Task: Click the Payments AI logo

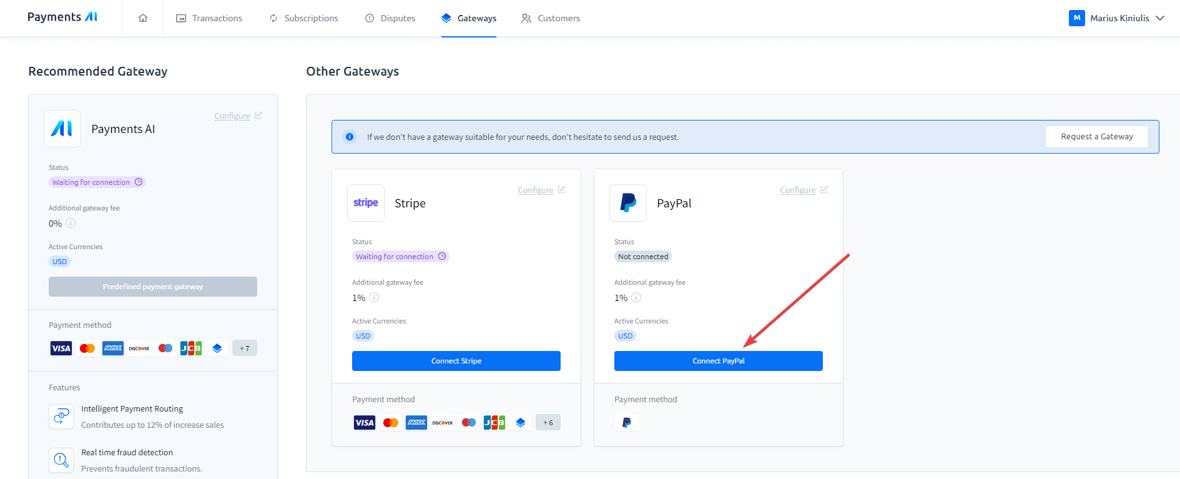Action: click(62, 17)
